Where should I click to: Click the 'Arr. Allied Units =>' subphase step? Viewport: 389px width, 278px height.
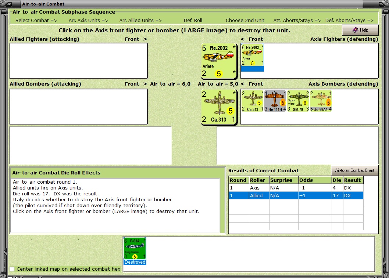pyautogui.click(x=140, y=21)
